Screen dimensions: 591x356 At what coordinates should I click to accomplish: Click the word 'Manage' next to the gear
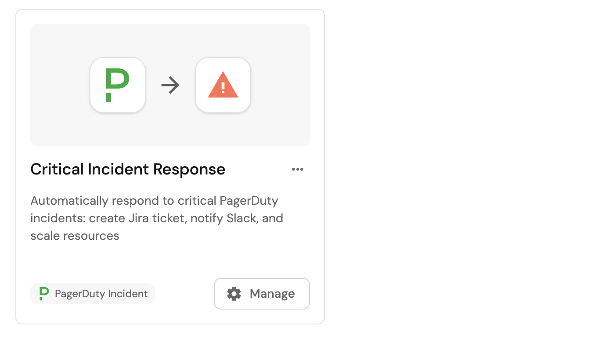click(x=272, y=294)
